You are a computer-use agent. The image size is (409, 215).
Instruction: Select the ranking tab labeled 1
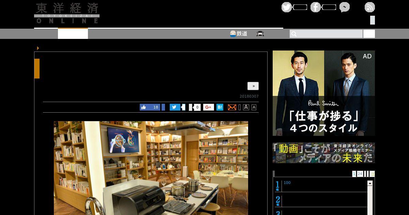pos(354,174)
